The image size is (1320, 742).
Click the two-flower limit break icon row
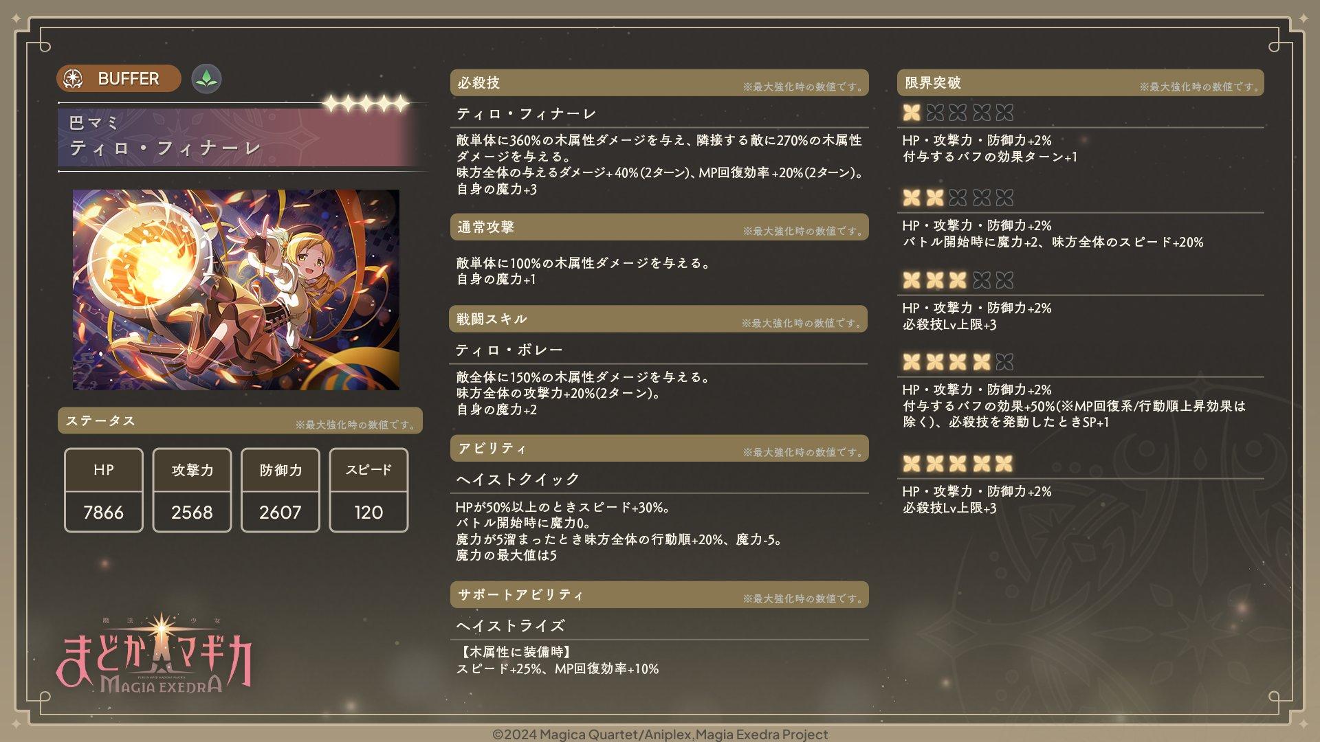[x=958, y=198]
